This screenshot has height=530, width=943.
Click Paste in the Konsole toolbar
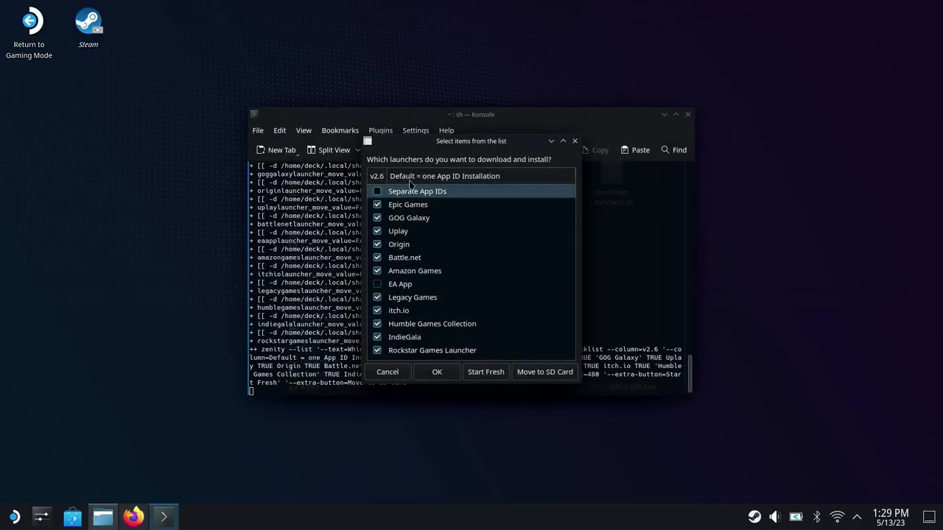(635, 150)
